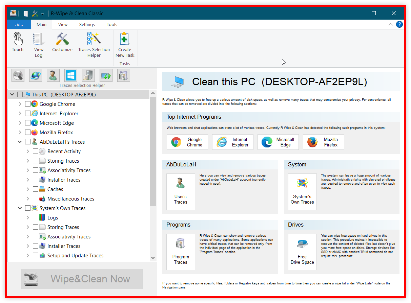Tick the Caches checkbox
Viewport: 411px width, 303px height.
tap(36, 189)
